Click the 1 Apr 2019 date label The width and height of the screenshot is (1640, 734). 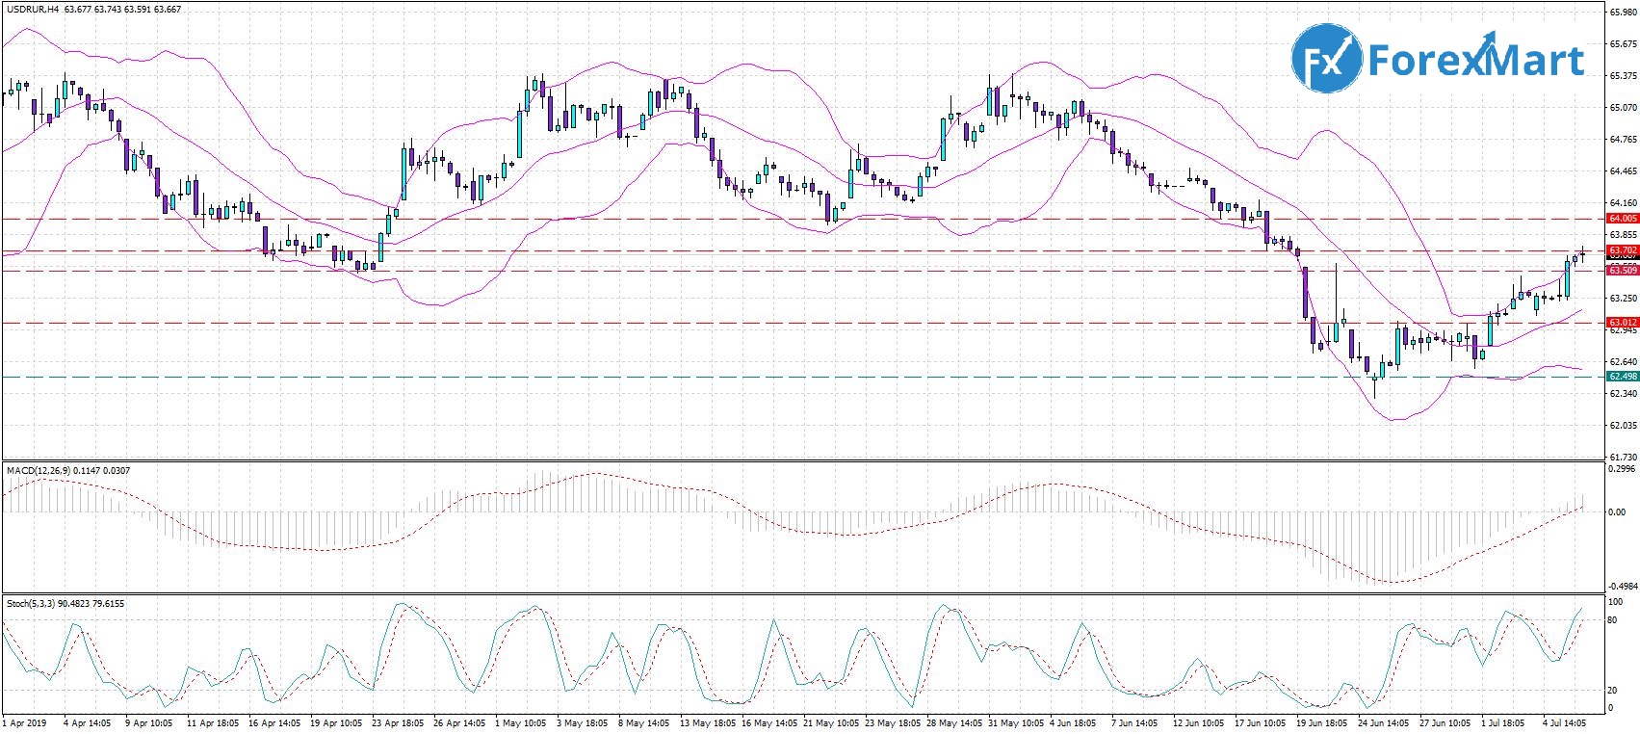[25, 723]
